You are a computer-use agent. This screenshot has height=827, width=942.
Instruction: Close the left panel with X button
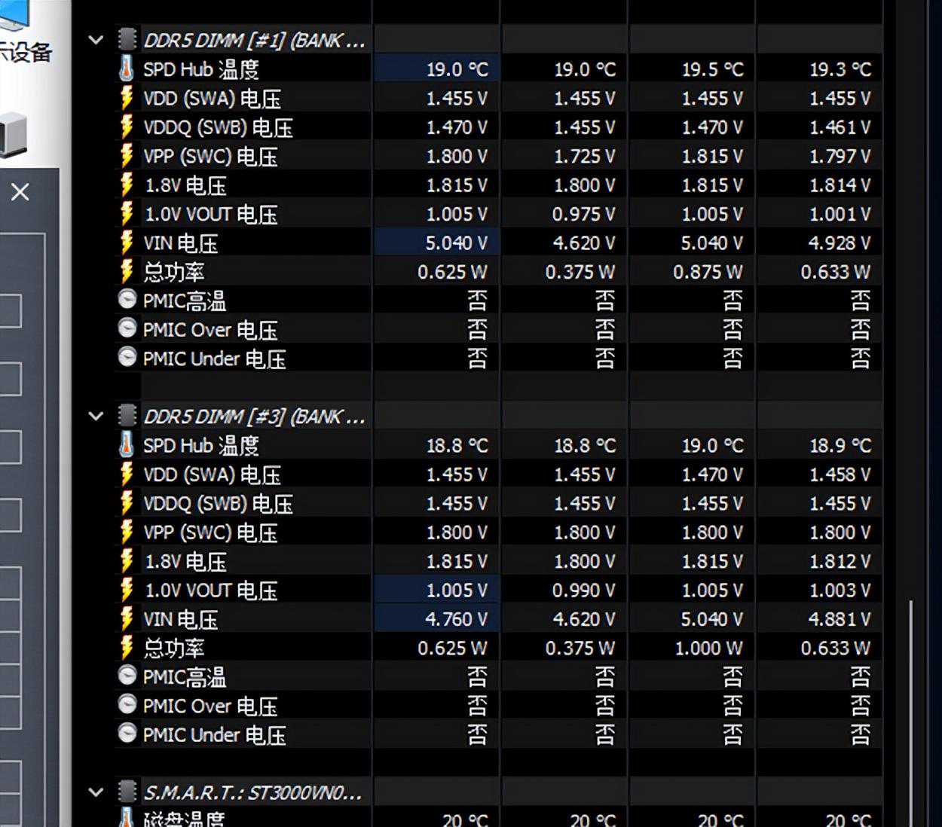[20, 192]
